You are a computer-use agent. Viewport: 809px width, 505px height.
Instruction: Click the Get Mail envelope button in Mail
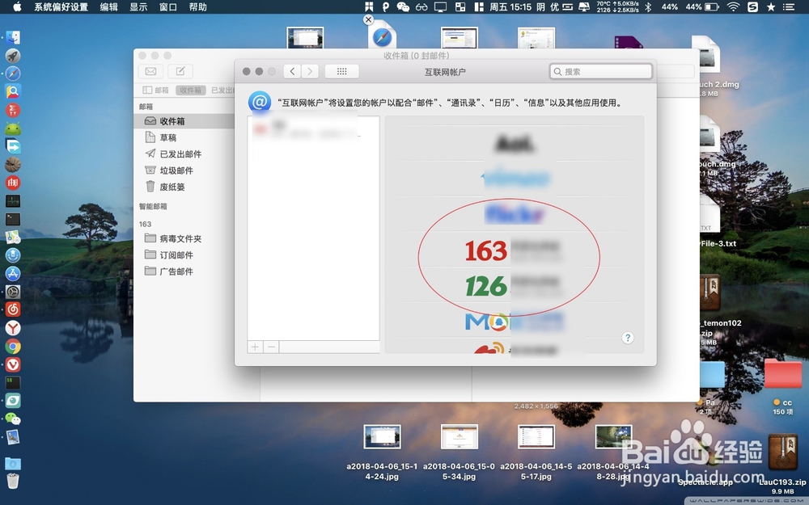(x=150, y=71)
